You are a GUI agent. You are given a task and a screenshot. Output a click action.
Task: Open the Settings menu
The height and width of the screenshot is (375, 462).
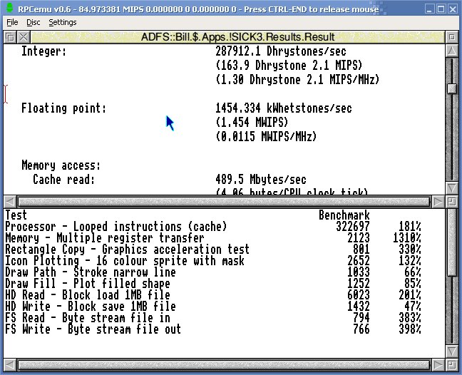pos(63,22)
